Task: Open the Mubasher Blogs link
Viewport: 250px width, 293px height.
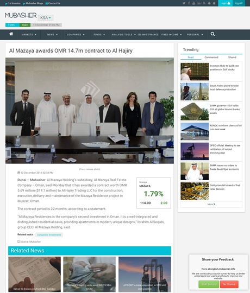Action: point(33,3)
